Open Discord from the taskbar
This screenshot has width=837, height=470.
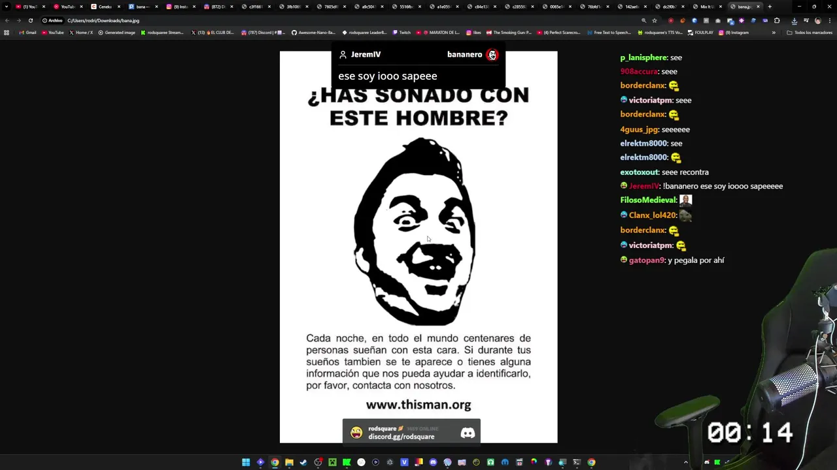tap(433, 462)
